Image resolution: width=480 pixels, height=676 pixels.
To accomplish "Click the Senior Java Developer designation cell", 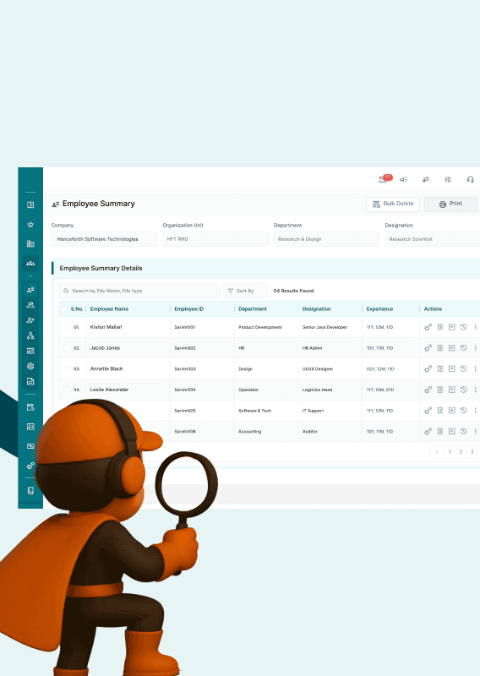I will pyautogui.click(x=325, y=327).
